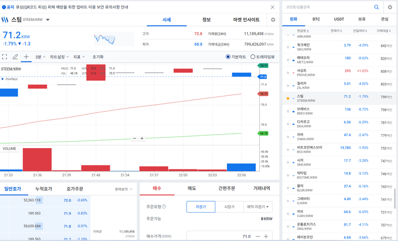The image size is (398, 241).
Task: Open chart panel settings gear
Action: [x=273, y=19]
